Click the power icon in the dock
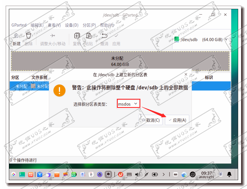Viewport: 247px width, 189px height. [x=192, y=174]
